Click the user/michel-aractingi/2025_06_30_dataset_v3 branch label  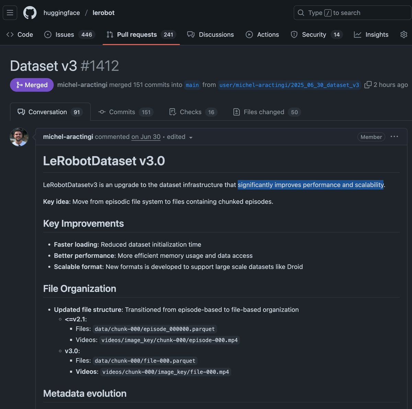tap(289, 85)
